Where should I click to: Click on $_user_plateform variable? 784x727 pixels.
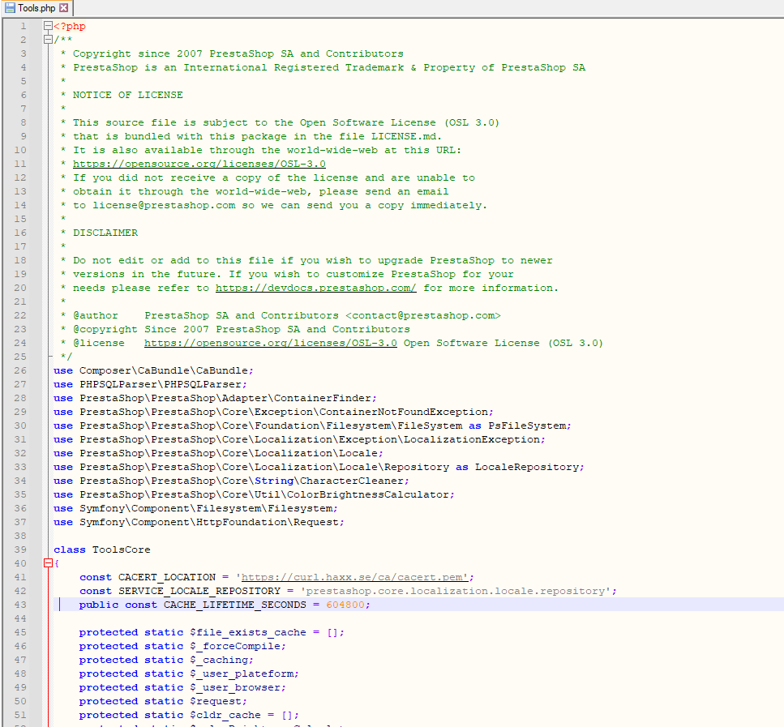241,673
